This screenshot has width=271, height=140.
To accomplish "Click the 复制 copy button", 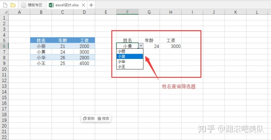I will click(89, 119).
